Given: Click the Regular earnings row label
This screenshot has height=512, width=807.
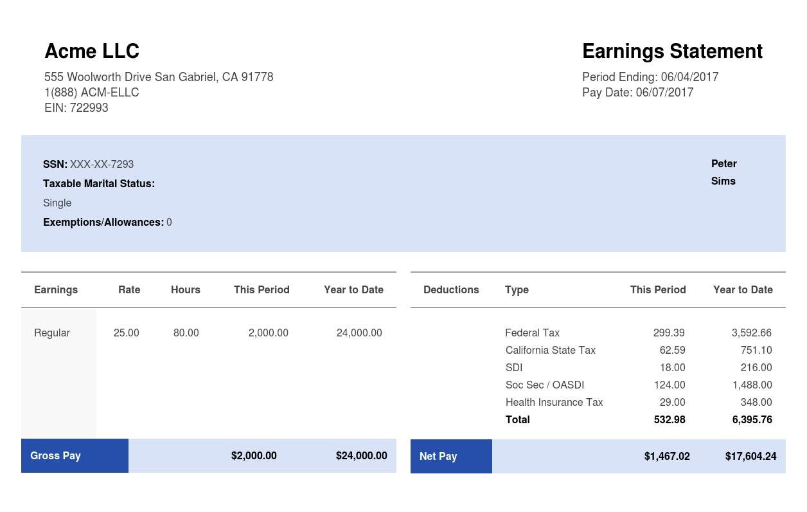Looking at the screenshot, I should pyautogui.click(x=52, y=333).
